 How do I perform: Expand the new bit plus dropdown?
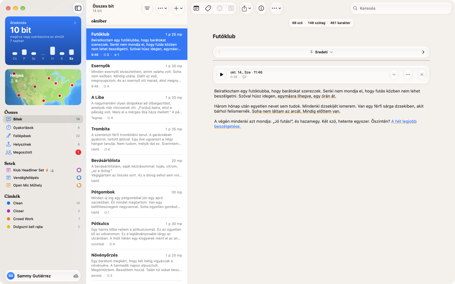click(178, 8)
